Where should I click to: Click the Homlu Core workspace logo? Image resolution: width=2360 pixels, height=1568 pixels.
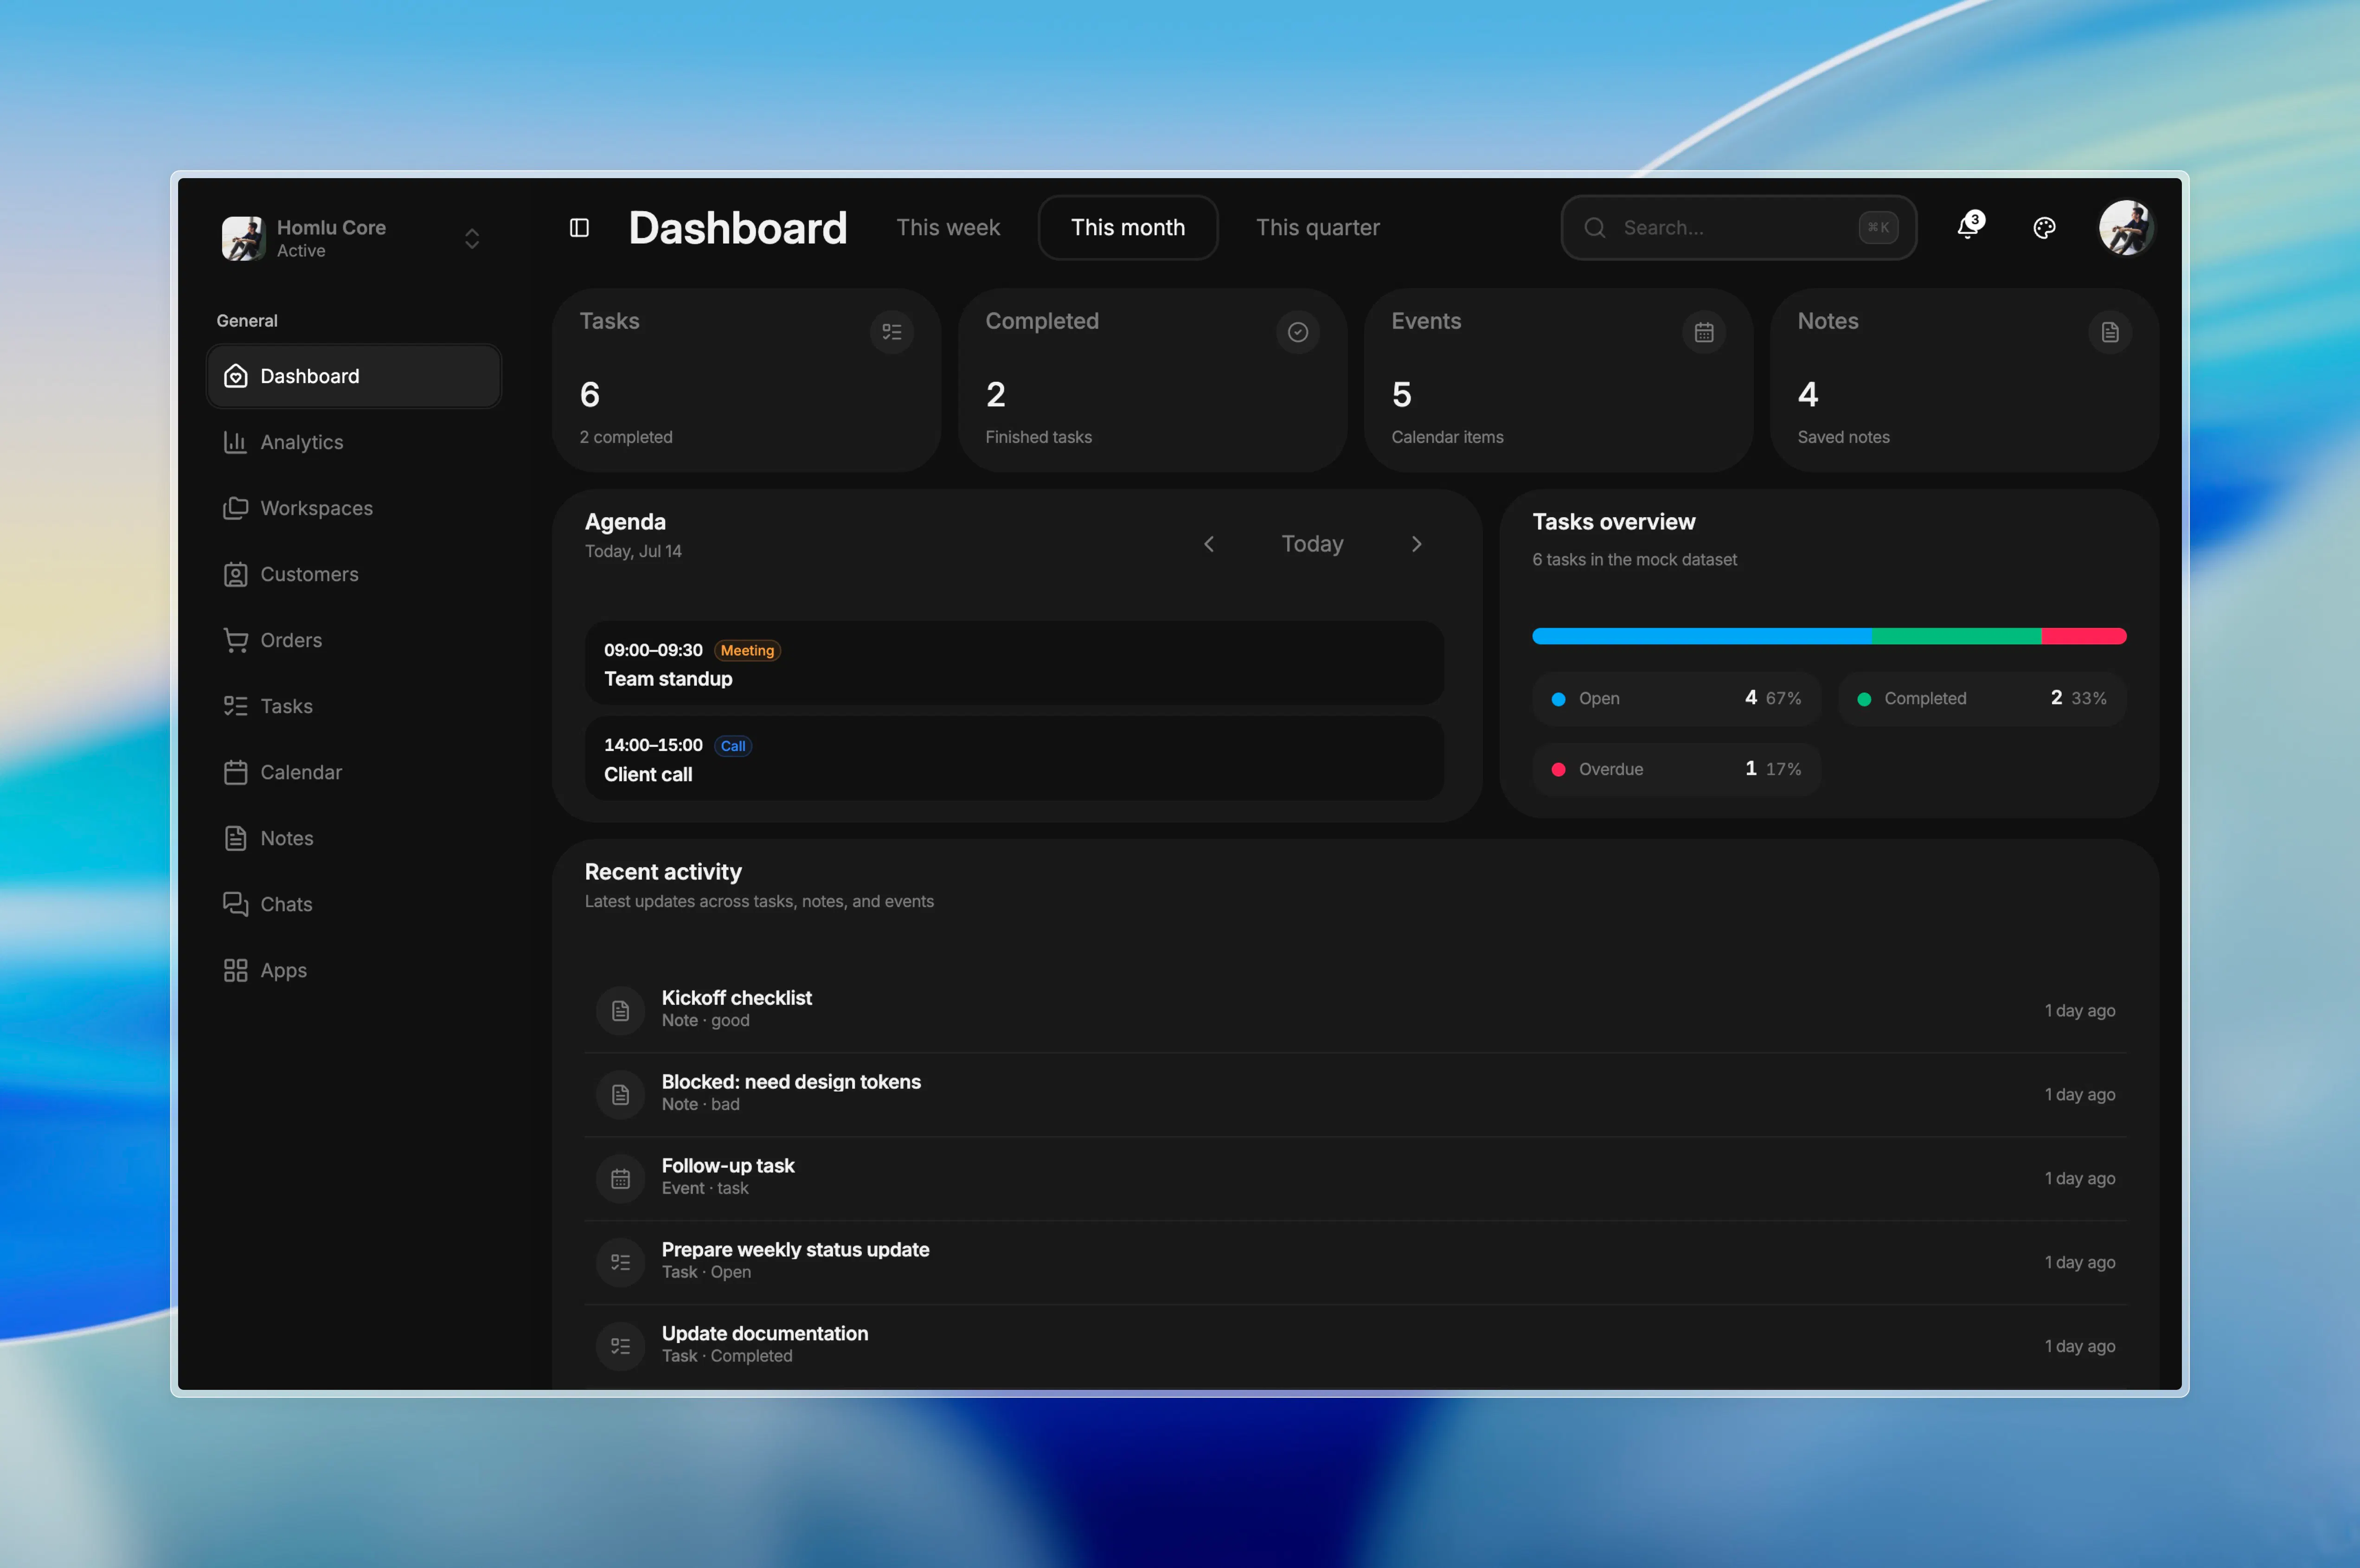(x=243, y=238)
